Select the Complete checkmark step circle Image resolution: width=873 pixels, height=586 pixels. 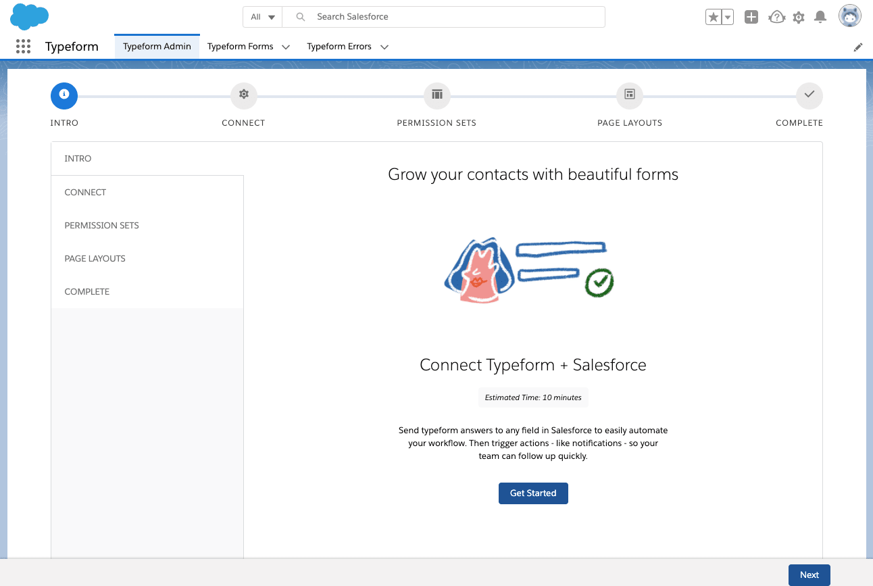click(809, 95)
